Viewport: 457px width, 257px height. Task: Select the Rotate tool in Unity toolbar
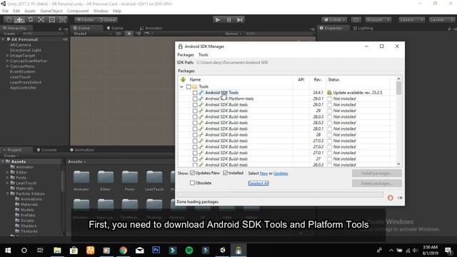click(x=30, y=19)
